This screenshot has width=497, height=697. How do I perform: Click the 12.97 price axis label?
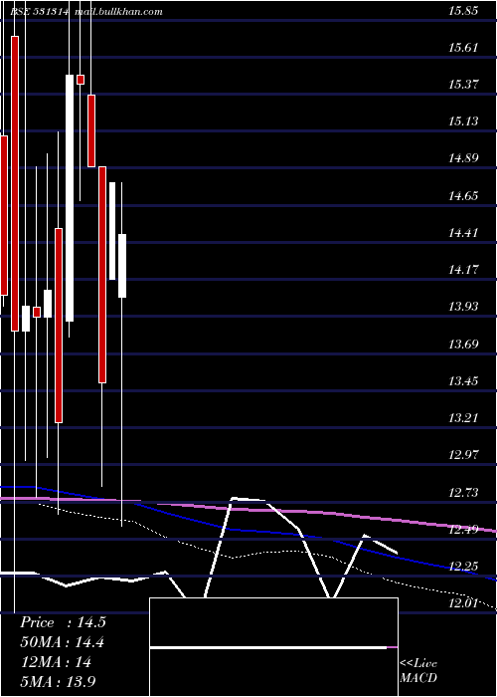tap(463, 455)
